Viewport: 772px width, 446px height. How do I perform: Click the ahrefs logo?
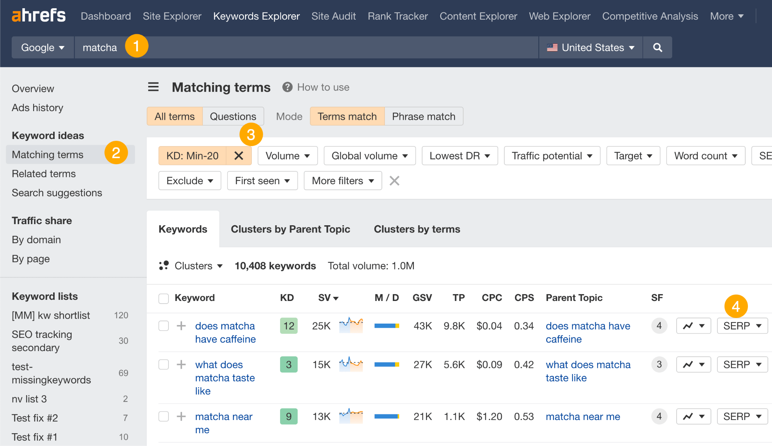tap(38, 15)
